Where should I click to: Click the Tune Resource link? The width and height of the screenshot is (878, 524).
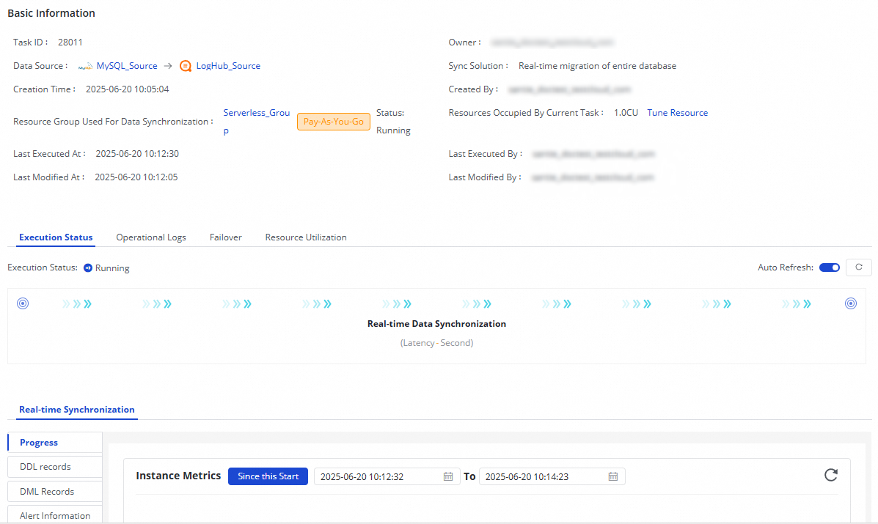(678, 112)
